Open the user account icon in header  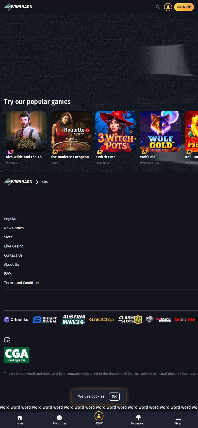(168, 7)
